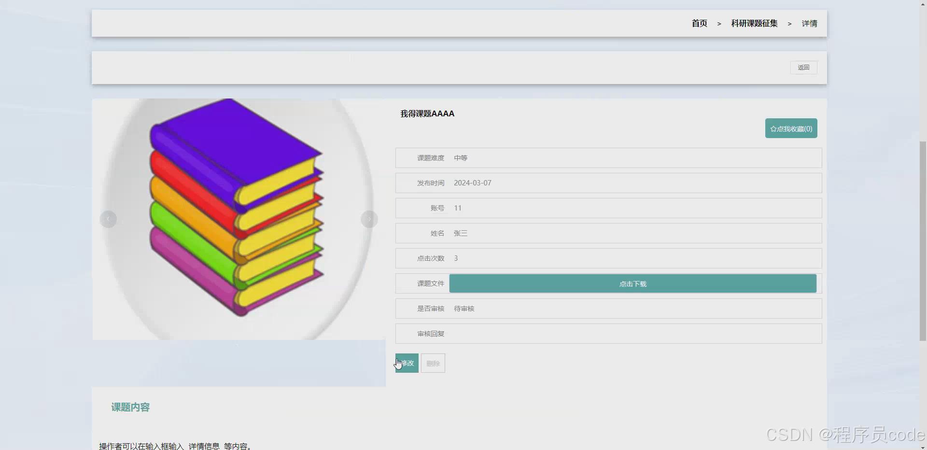Click the stacked books image

pos(239,219)
